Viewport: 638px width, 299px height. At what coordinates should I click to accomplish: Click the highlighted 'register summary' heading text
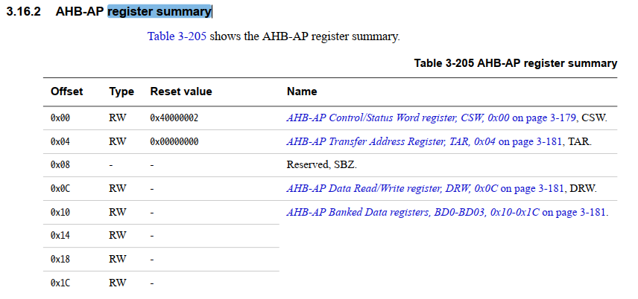159,12
